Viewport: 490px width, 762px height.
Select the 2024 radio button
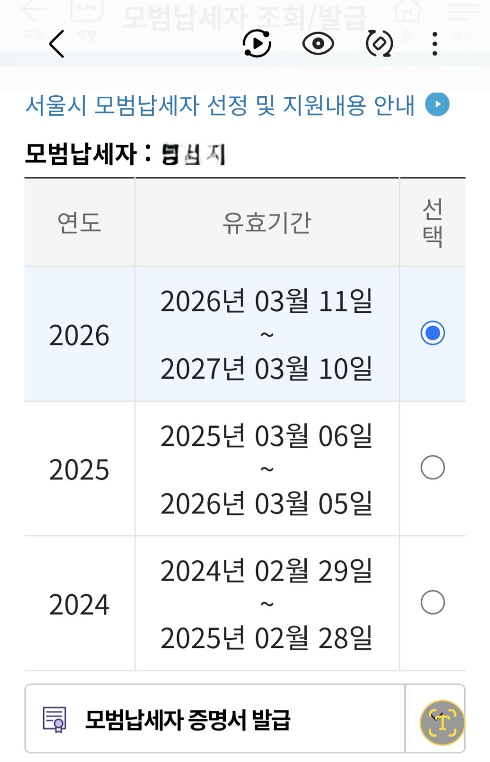coord(433,603)
